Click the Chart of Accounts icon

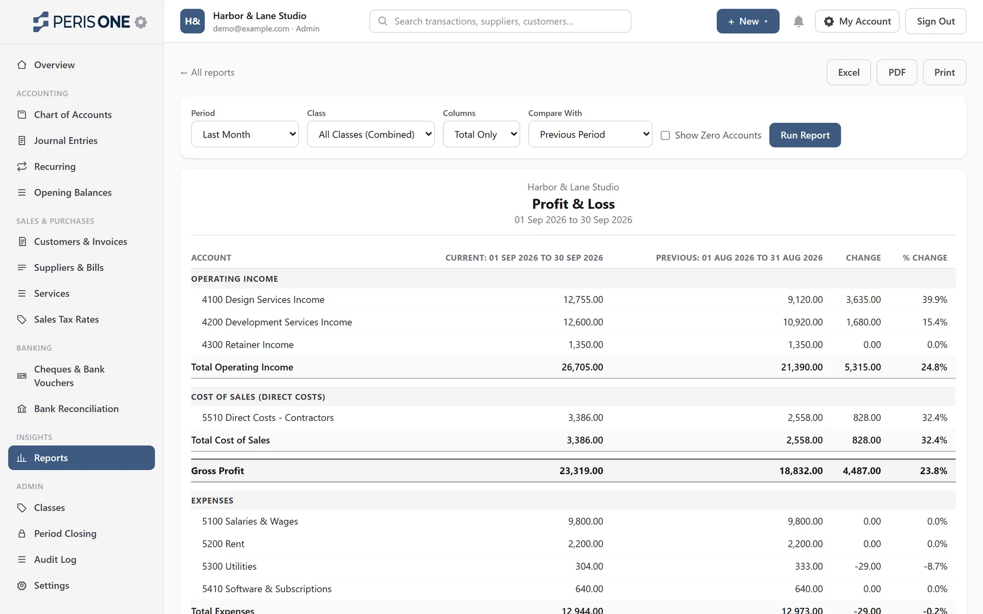coord(22,115)
